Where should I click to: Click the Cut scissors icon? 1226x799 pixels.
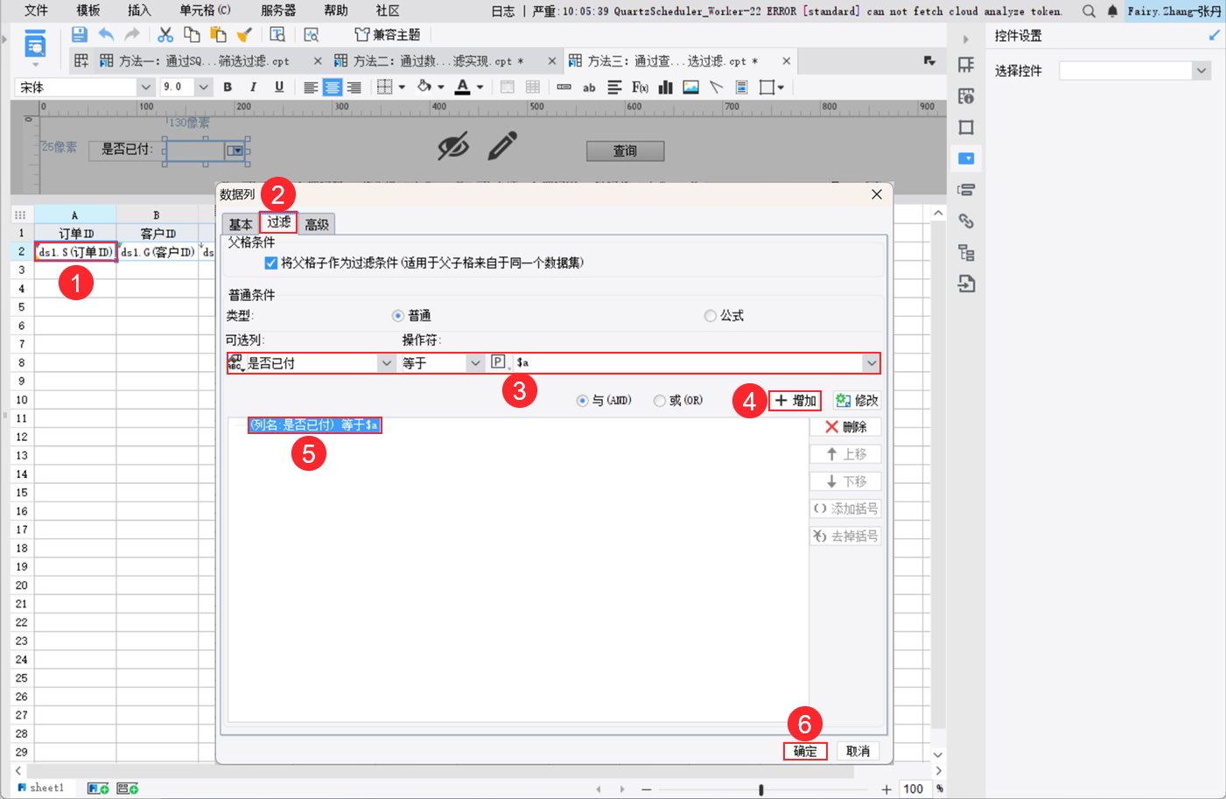165,34
